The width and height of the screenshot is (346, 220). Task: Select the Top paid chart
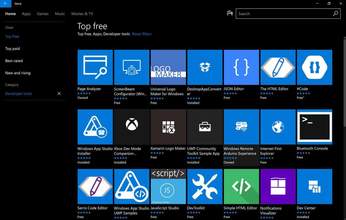13,49
